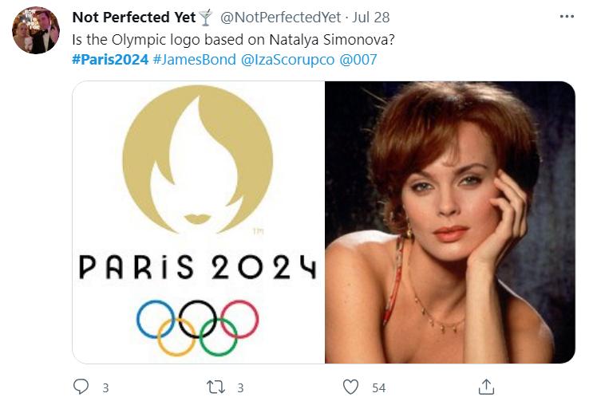Like the tweet with the heart icon
The height and width of the screenshot is (401, 589).
pyautogui.click(x=350, y=387)
